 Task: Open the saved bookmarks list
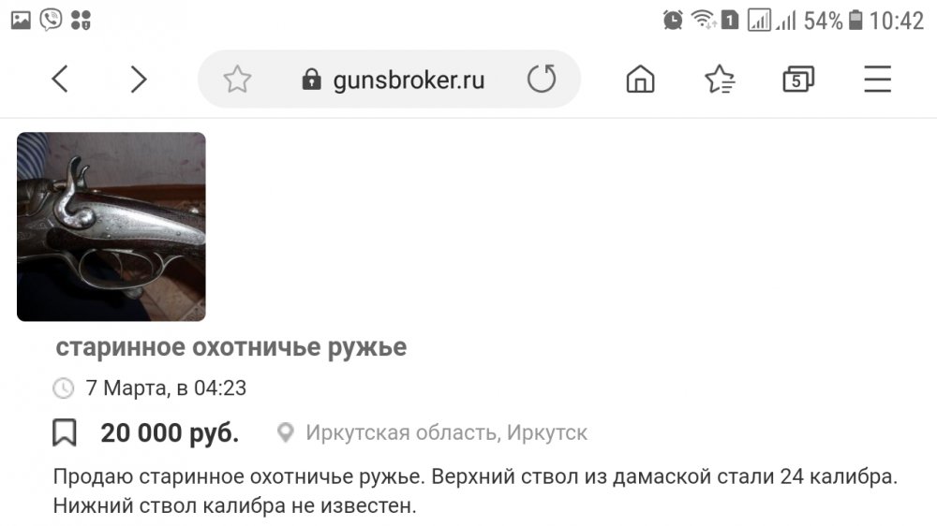click(719, 80)
